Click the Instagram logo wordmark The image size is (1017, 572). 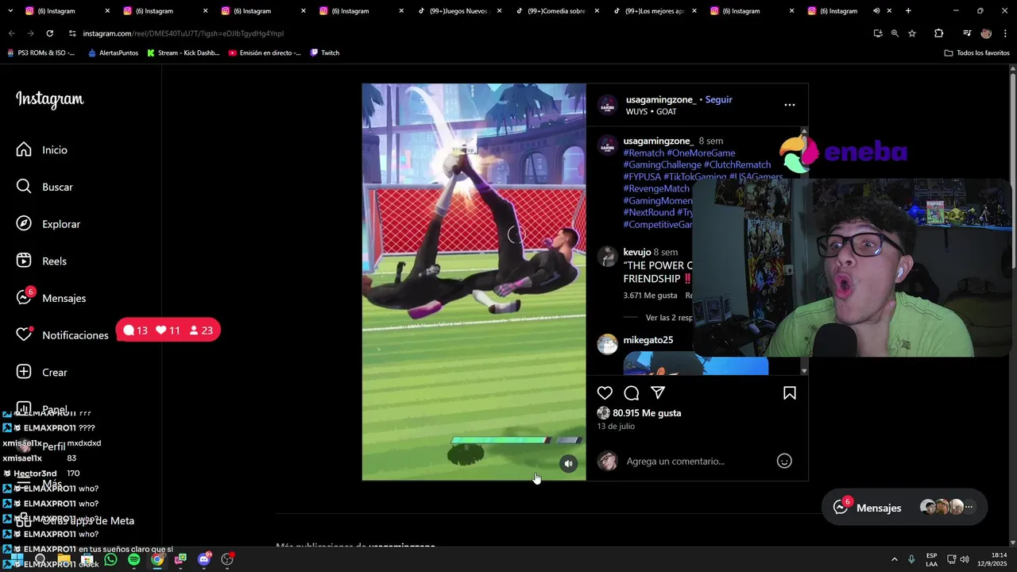(x=49, y=99)
